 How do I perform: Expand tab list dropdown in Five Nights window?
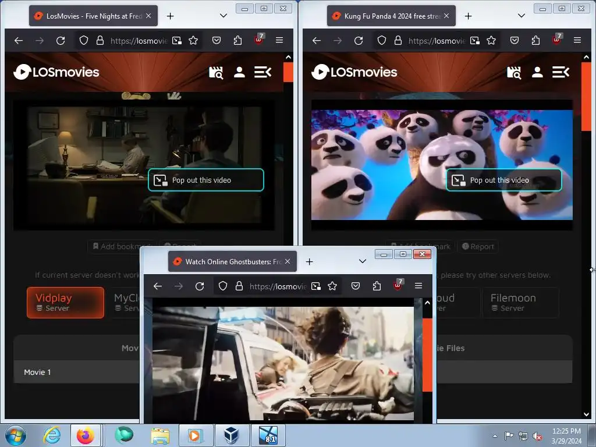223,16
